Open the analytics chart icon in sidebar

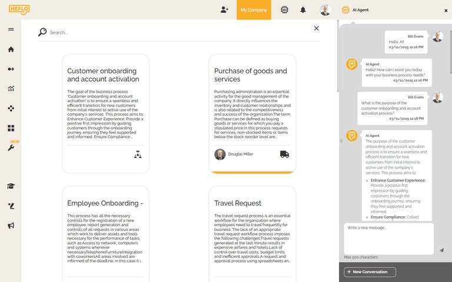(x=11, y=89)
